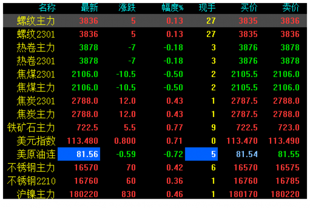This screenshot has height=208, width=310.
Task: Open the 沪镍主力 contract name
Action: pos(36,194)
